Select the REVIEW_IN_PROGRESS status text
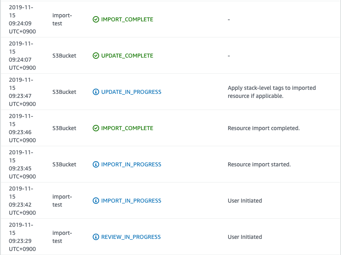 pyautogui.click(x=131, y=237)
